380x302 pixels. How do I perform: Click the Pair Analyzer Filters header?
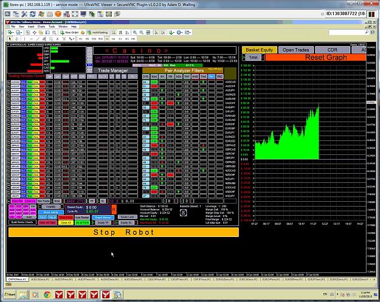183,70
